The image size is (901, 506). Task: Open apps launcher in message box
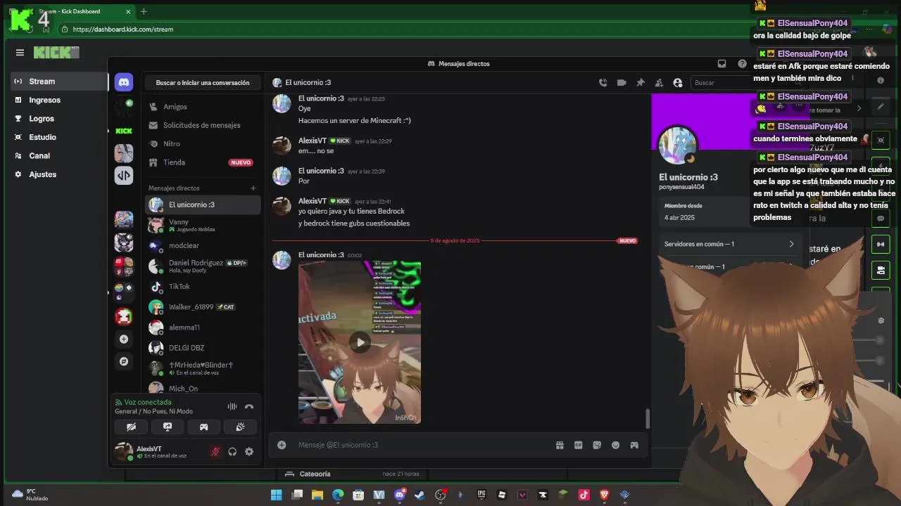coord(634,445)
